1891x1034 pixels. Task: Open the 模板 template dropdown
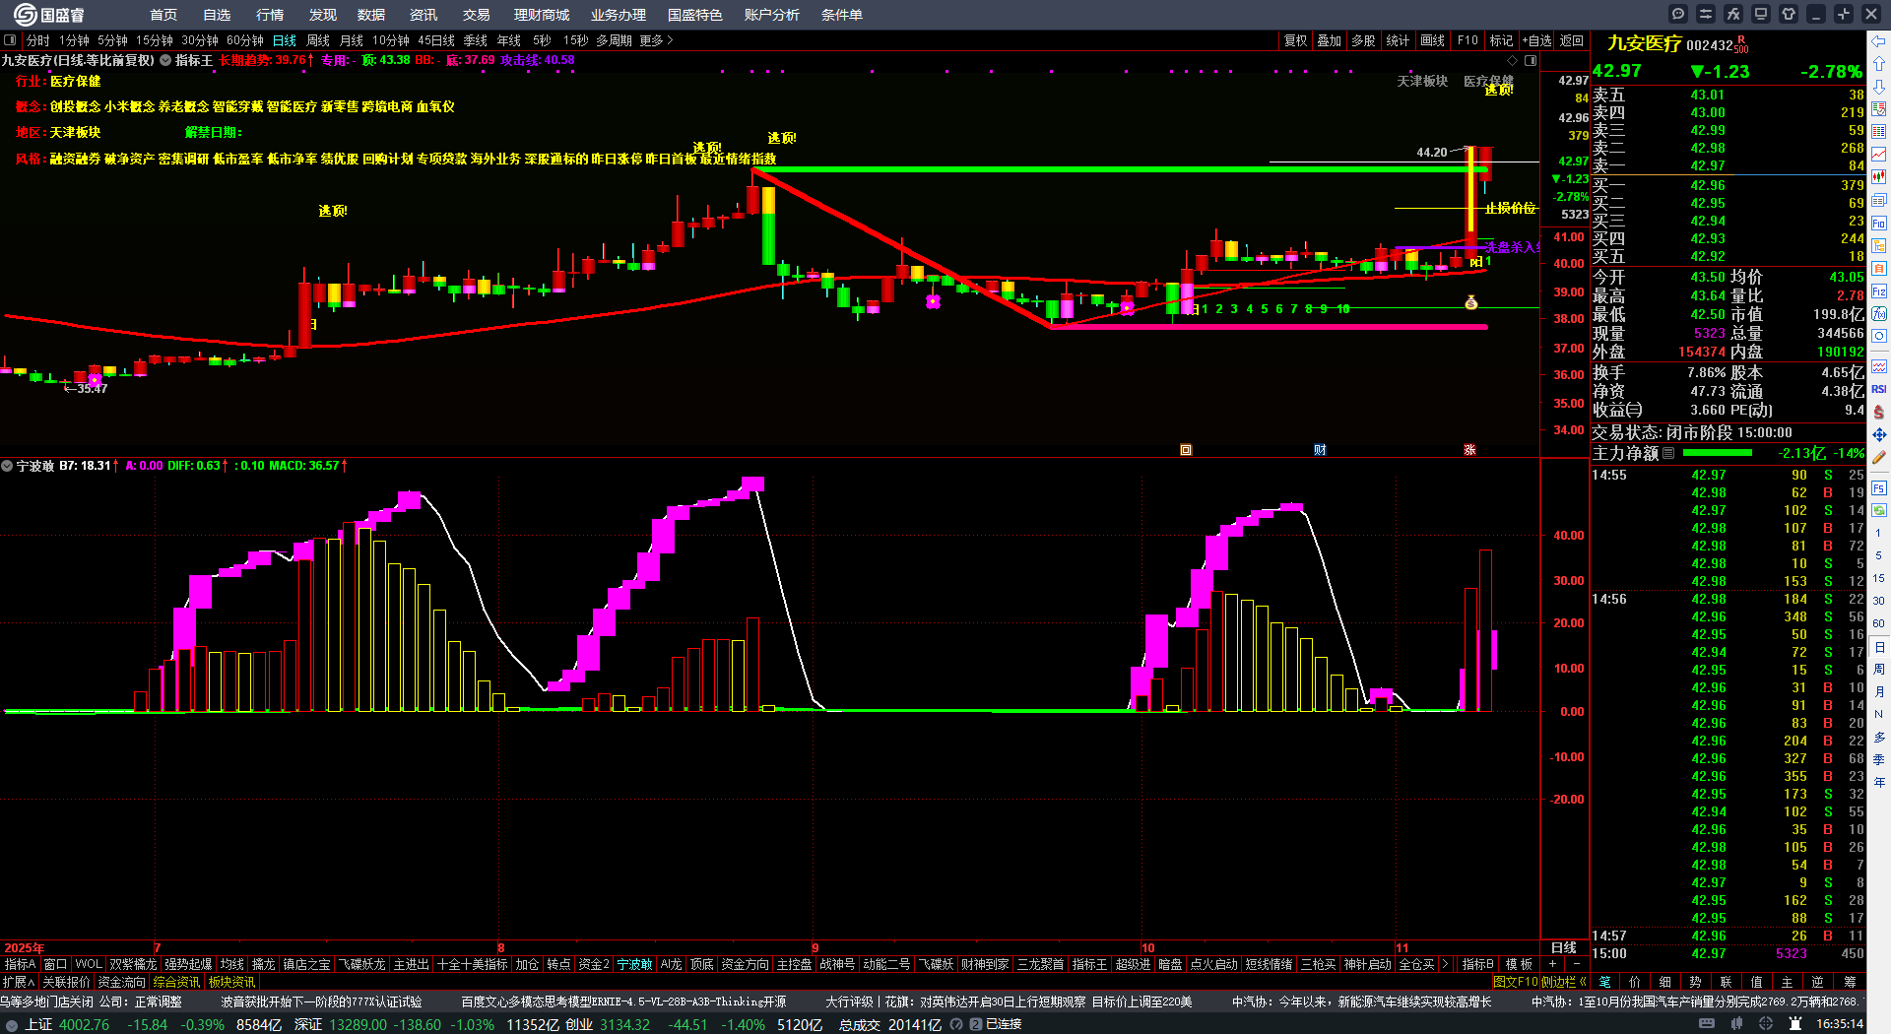pyautogui.click(x=1519, y=964)
